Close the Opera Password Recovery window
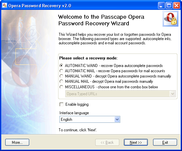The image size is (182, 151). pyautogui.click(x=176, y=6)
